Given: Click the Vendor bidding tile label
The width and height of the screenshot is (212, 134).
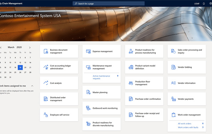Looking at the screenshot, I should tap(185, 67).
